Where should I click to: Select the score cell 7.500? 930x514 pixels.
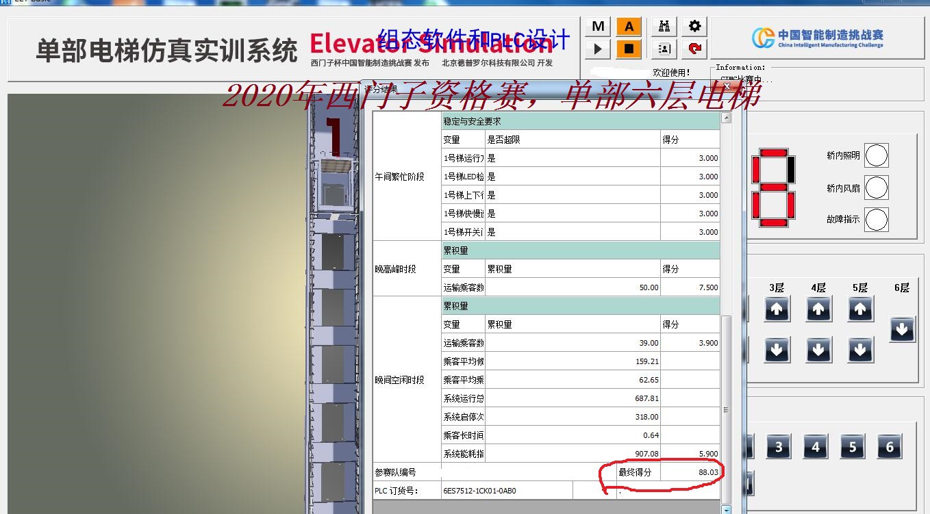coord(690,287)
